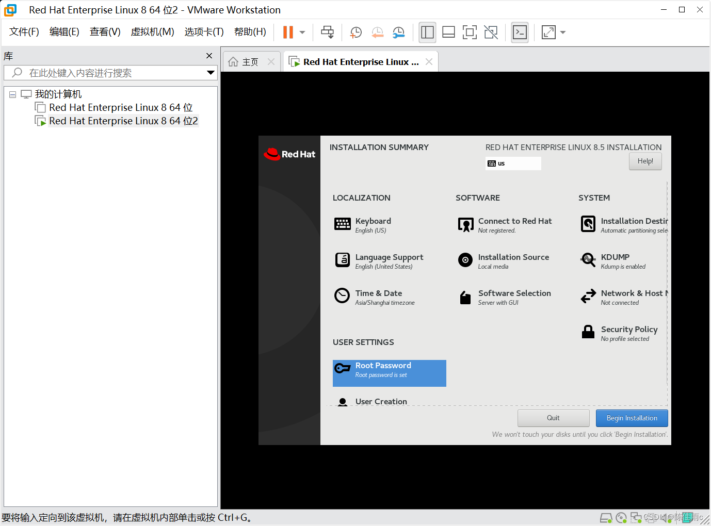Click the pause virtual machine icon
The height and width of the screenshot is (526, 711).
point(288,32)
